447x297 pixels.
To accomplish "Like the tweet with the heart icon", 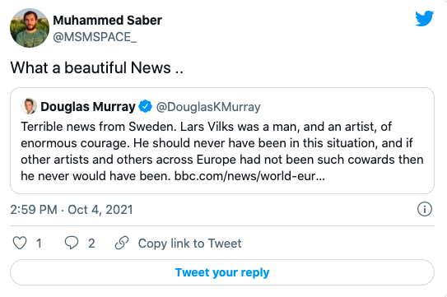I will tap(20, 244).
